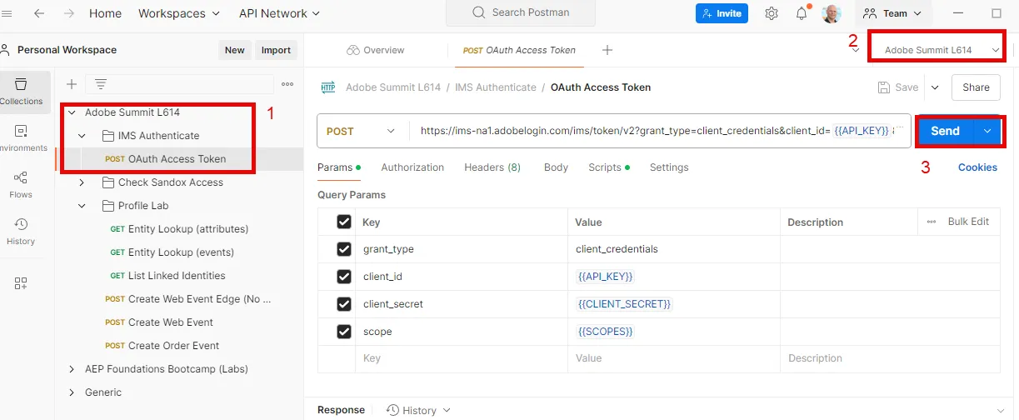The height and width of the screenshot is (420, 1019).
Task: Go back with the left arrow
Action: pos(39,13)
